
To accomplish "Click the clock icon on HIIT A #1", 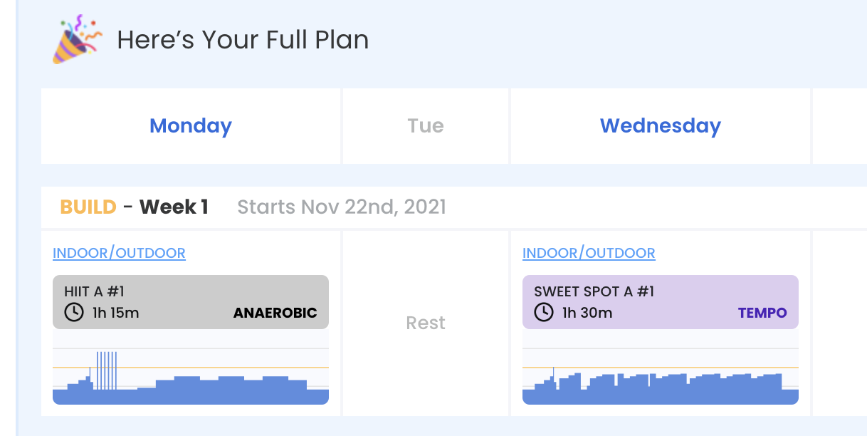I will 74,312.
